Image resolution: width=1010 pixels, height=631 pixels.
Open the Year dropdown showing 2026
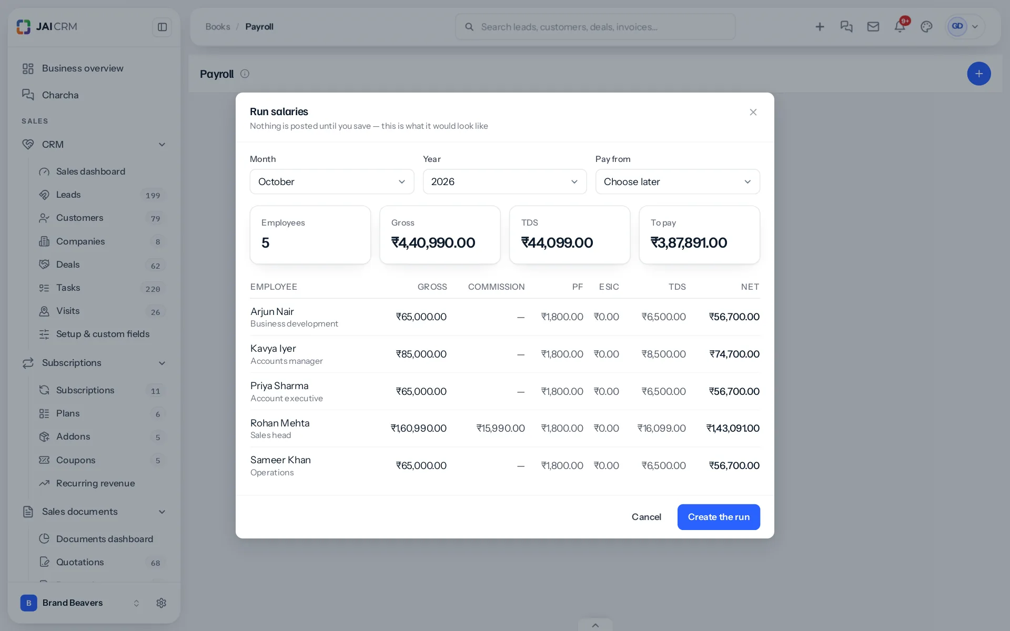pos(504,181)
